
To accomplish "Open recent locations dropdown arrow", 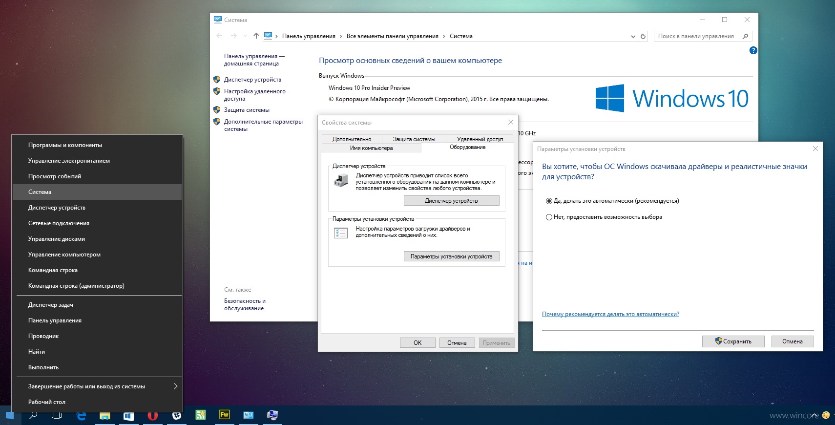I will coord(245,36).
